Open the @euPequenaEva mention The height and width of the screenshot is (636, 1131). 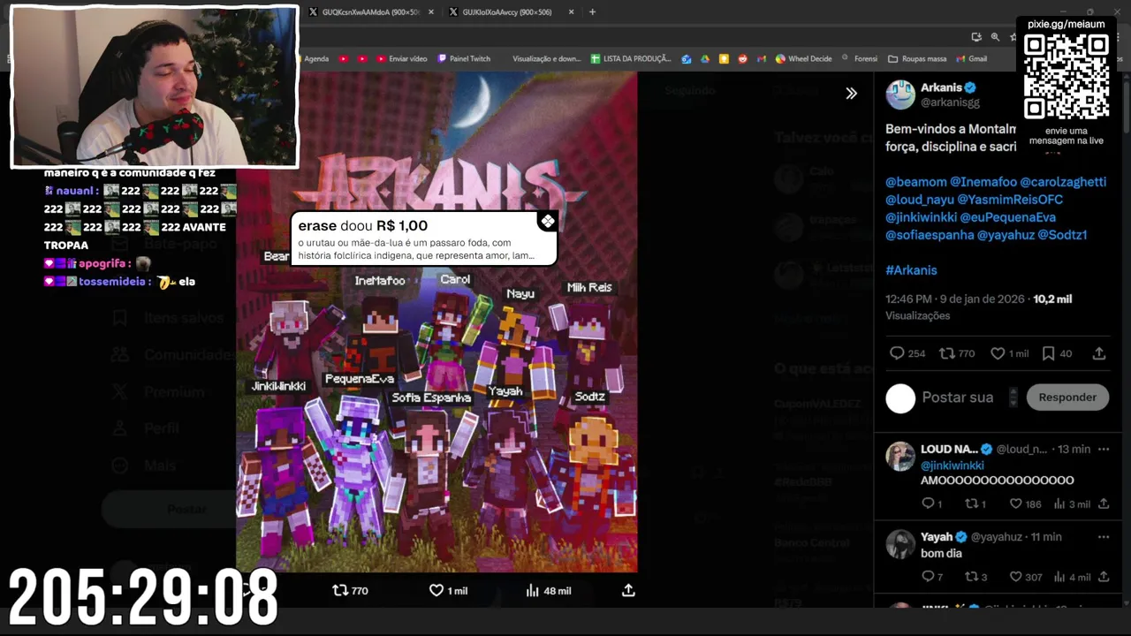1007,217
